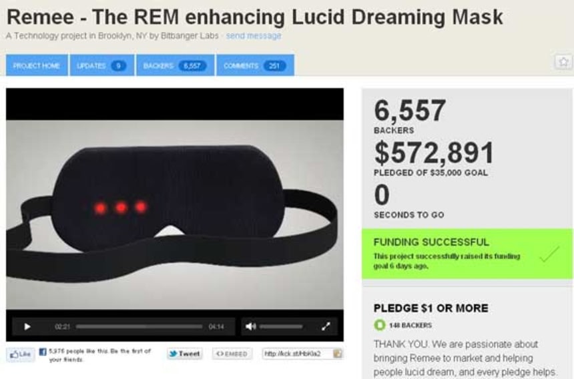Switch to the Project Home tab

[37, 65]
